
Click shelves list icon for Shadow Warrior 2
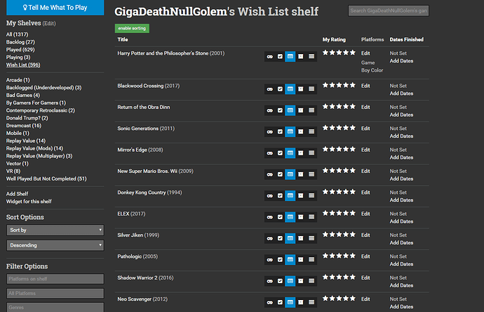click(x=311, y=281)
